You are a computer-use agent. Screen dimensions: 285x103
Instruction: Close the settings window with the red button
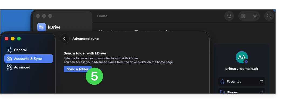[x=6, y=39]
